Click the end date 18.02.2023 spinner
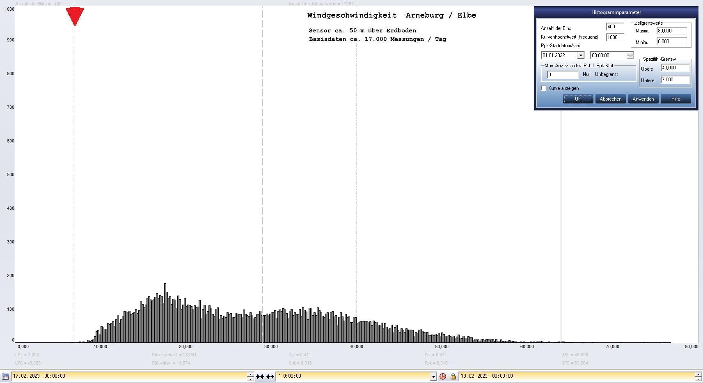Screen dimensions: 703x383 tap(698, 376)
